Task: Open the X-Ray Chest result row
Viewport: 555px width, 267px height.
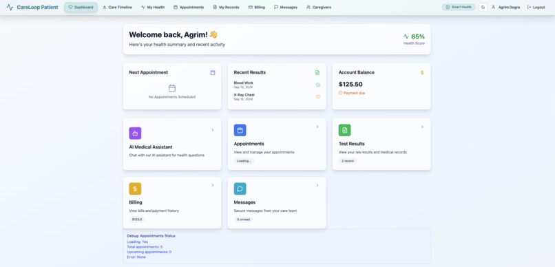Action: pos(277,97)
